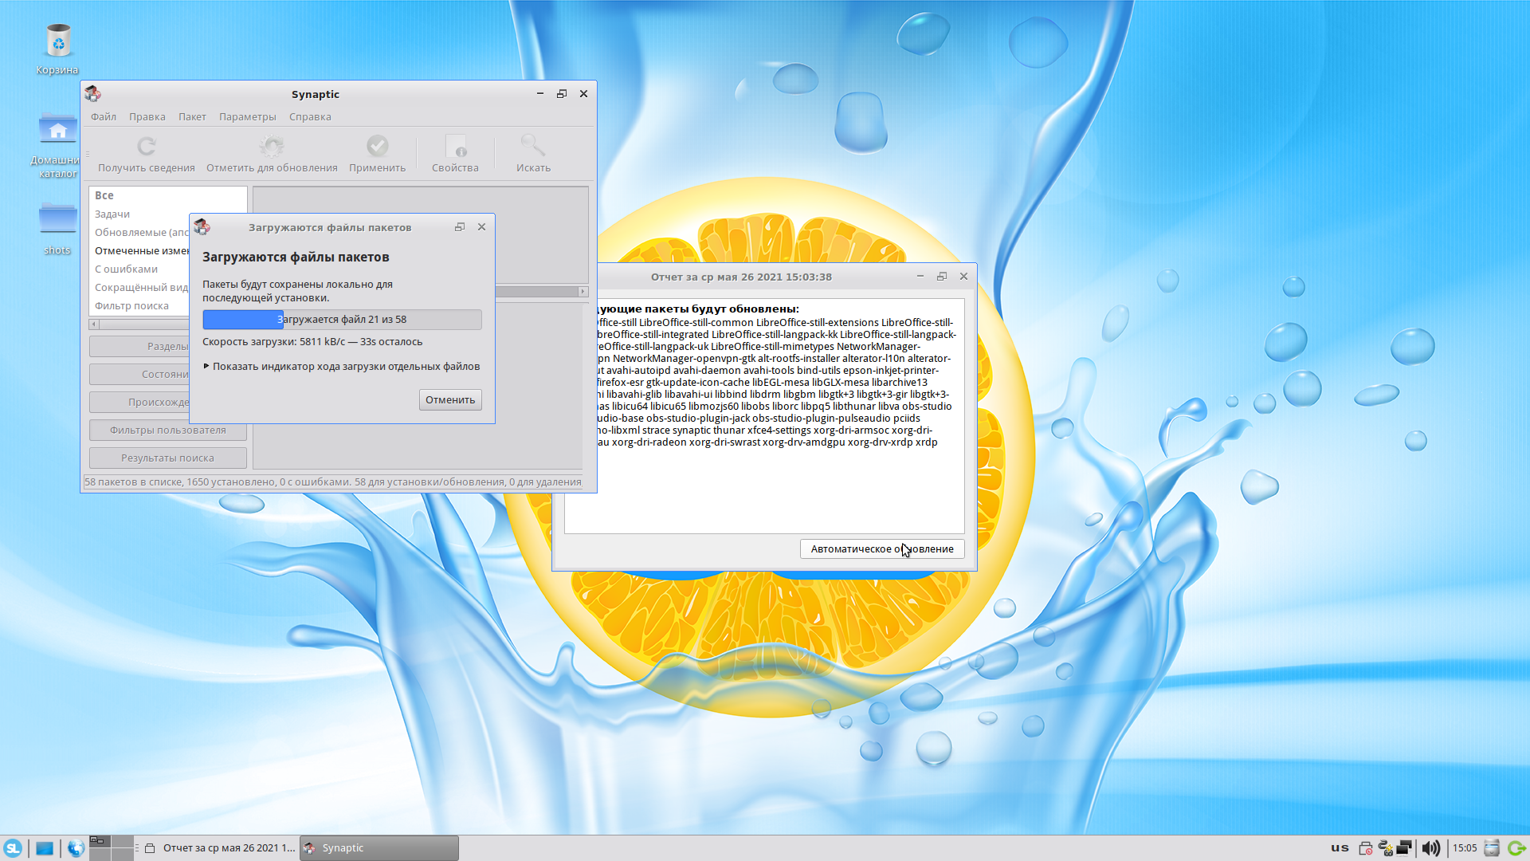Toggle the us keyboard layout indicator
Image resolution: width=1530 pixels, height=861 pixels.
coord(1340,848)
